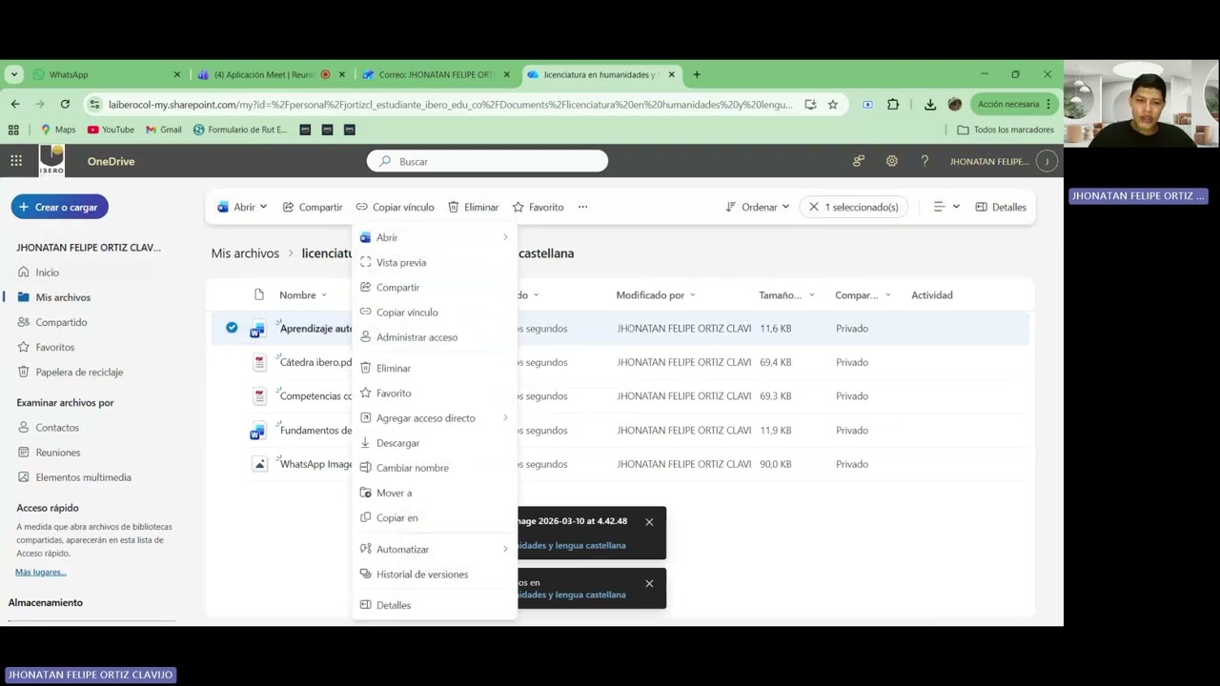Open Papelera de reciclaje in sidebar

point(79,373)
